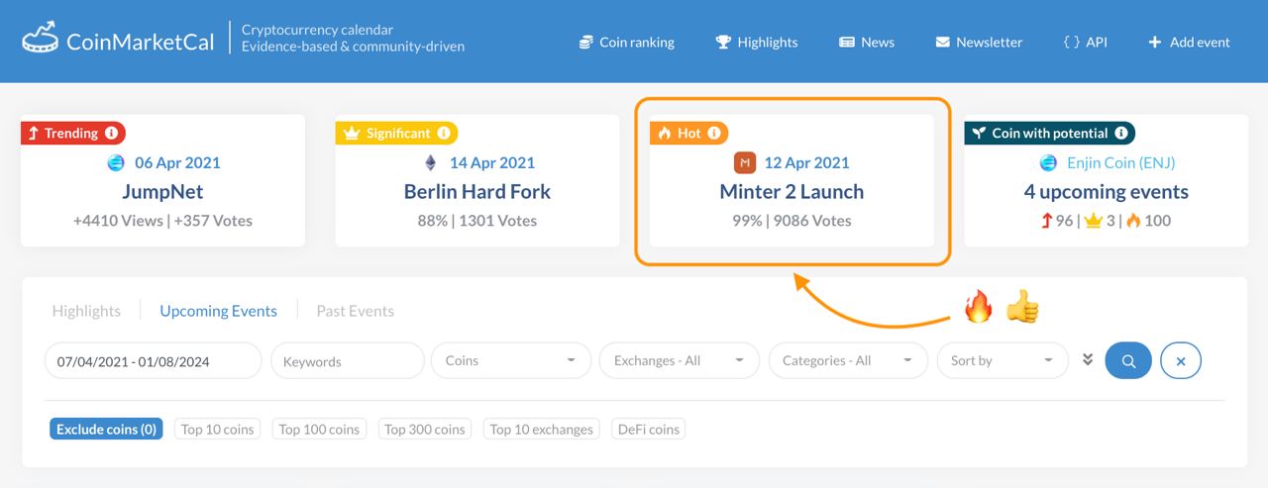1268x488 pixels.
Task: Click the 06 Apr 2021 date
Action: 177,162
